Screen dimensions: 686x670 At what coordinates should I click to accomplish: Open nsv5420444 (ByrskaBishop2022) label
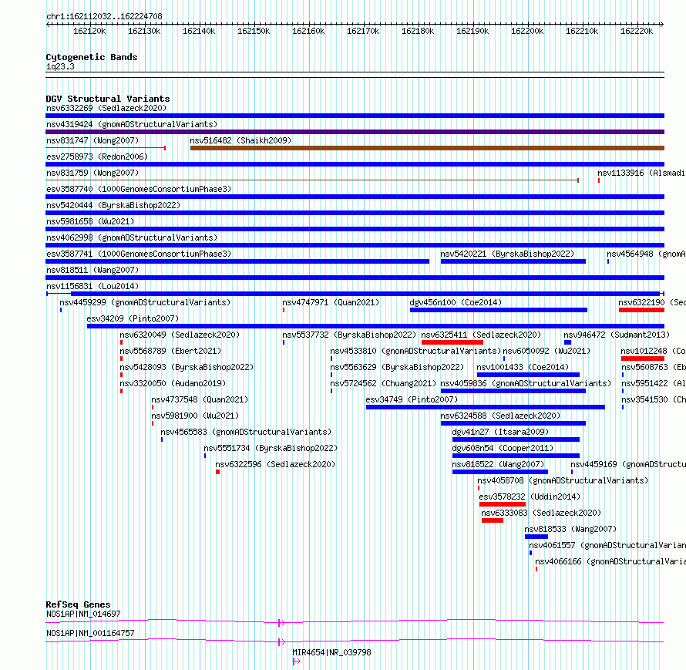click(x=113, y=205)
